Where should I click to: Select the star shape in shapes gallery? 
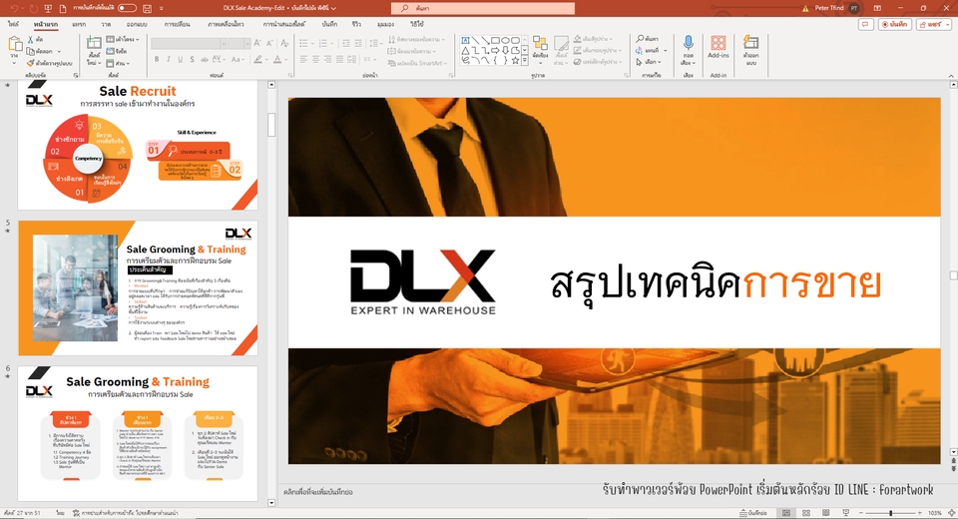coord(515,60)
